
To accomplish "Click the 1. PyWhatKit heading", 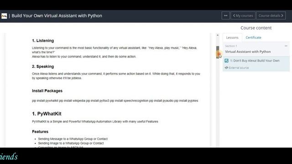I will click(x=47, y=113).
